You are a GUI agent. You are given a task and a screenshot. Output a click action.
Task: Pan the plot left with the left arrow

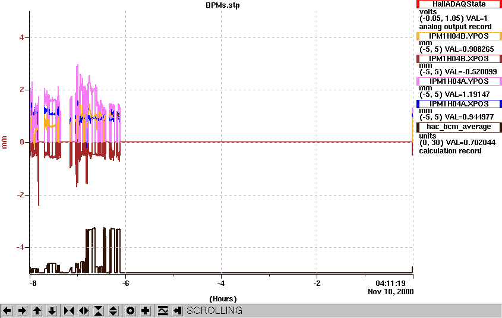tap(7, 311)
